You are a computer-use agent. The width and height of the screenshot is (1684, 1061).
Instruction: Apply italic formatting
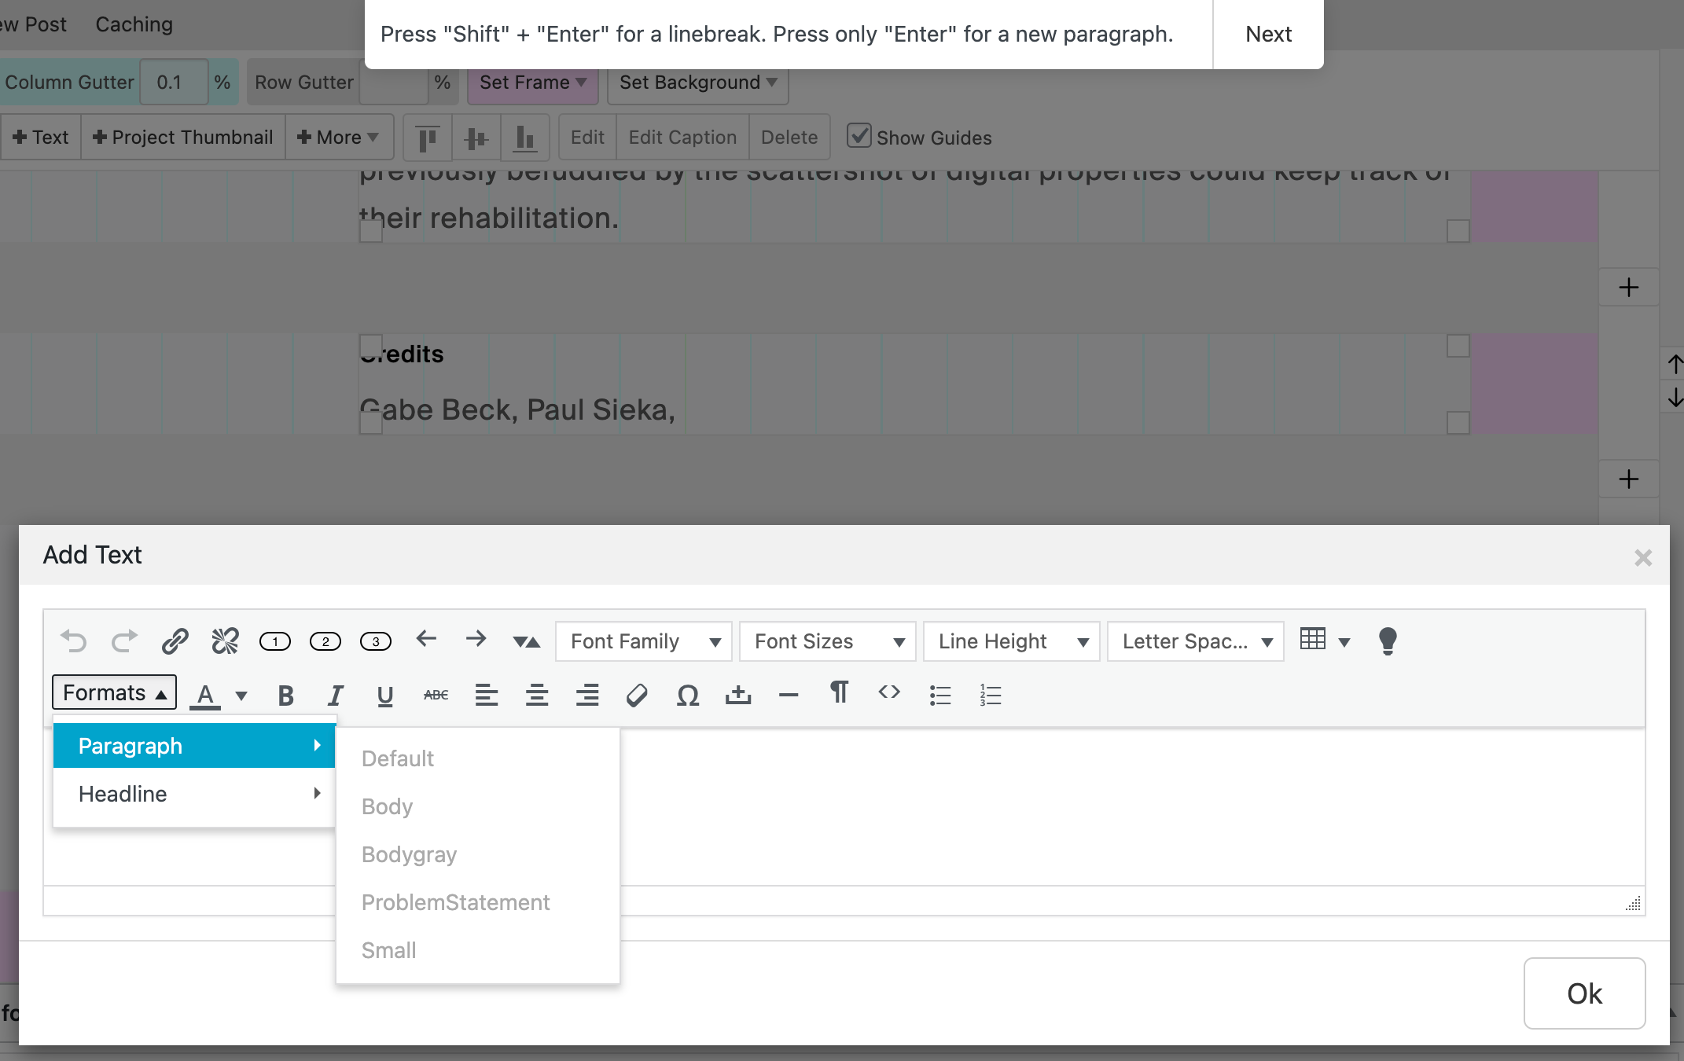click(x=336, y=695)
